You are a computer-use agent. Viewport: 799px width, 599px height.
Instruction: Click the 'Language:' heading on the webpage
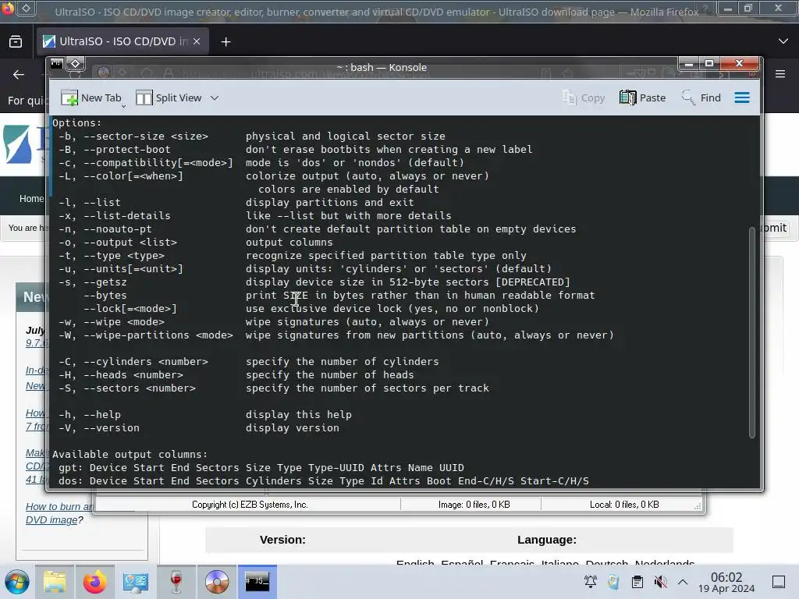click(547, 540)
